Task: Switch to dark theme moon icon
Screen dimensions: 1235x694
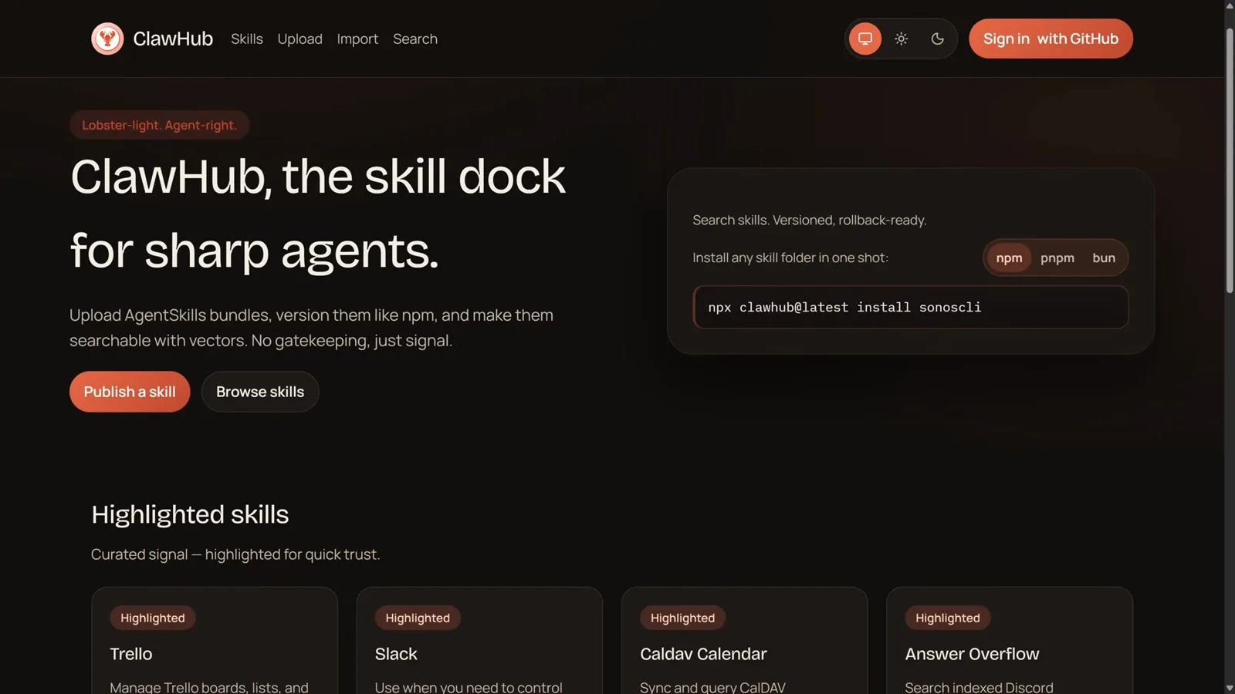Action: tap(937, 39)
